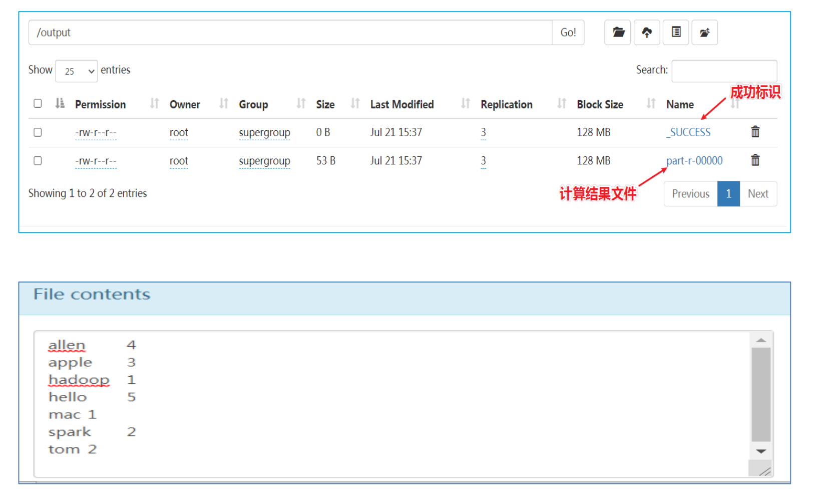Viewport: 814px width, 501px height.
Task: Click the Replication column header
Action: point(507,104)
